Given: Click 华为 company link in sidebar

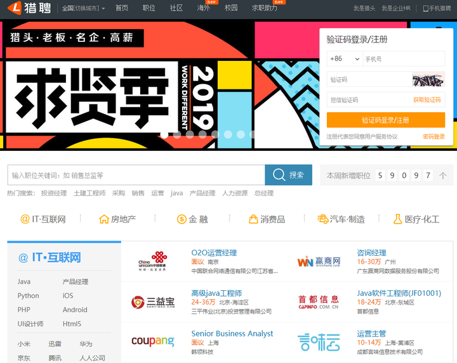Looking at the screenshot, I should (86, 344).
